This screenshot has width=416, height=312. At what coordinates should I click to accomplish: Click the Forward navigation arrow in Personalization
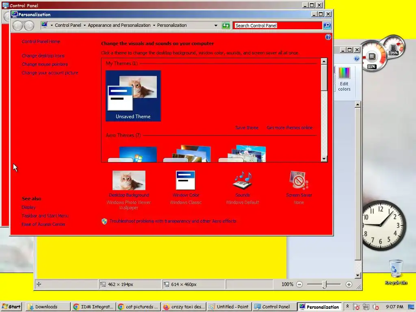coord(29,26)
